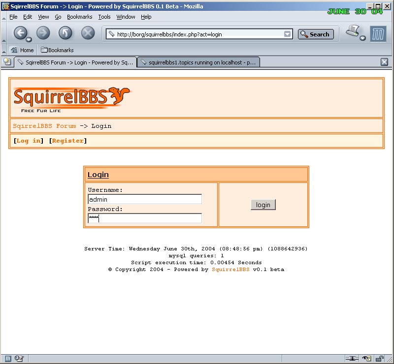Click the 'Server Time' line in the footer
The width and height of the screenshot is (394, 364).
[x=196, y=249]
